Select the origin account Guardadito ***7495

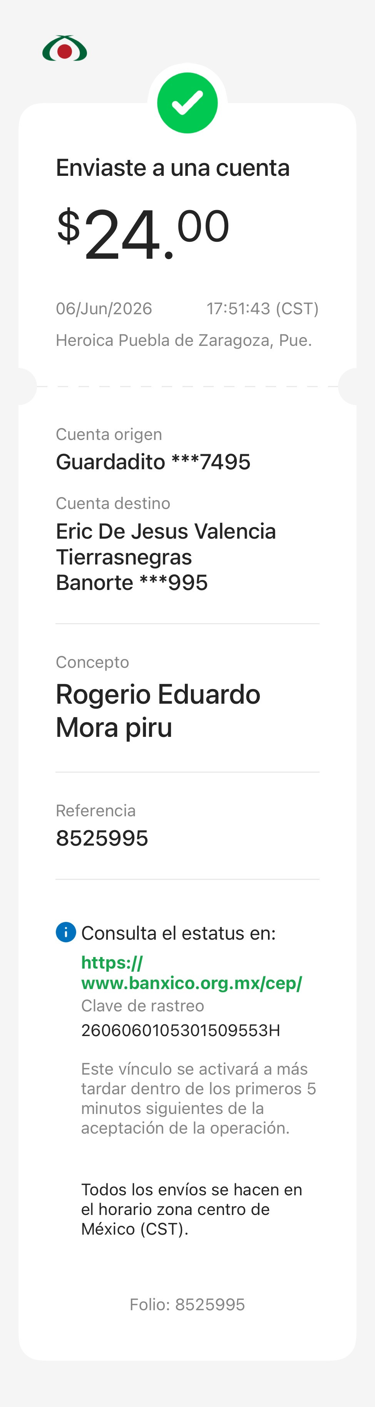click(x=153, y=462)
